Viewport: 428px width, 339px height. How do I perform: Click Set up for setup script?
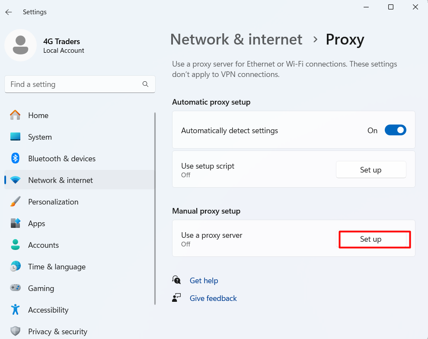[371, 170]
